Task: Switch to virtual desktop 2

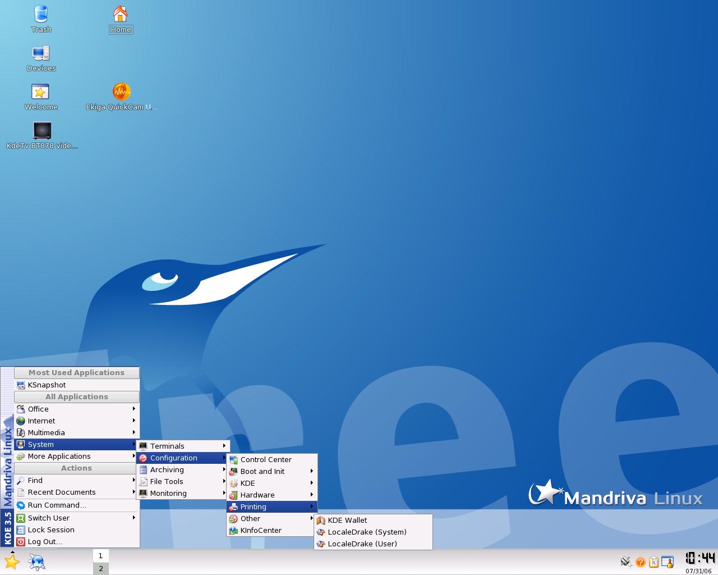Action: pyautogui.click(x=101, y=568)
